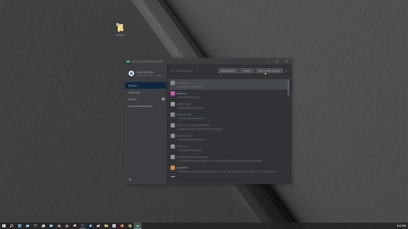Screen dimensions: 408x229
Task: Open the Customize section
Action: (134, 92)
